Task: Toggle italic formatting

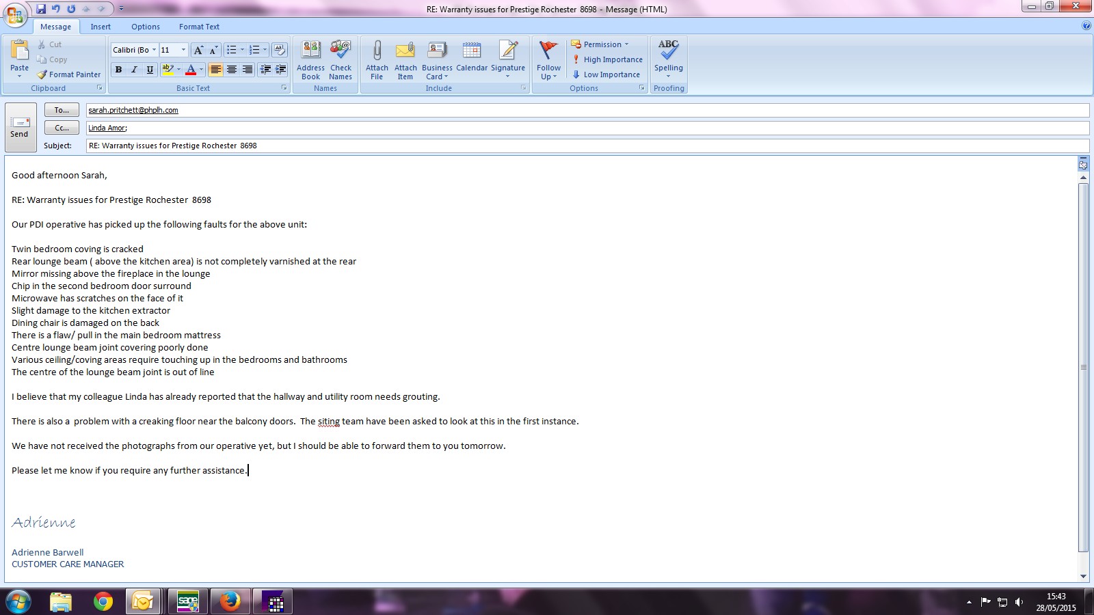Action: (134, 70)
